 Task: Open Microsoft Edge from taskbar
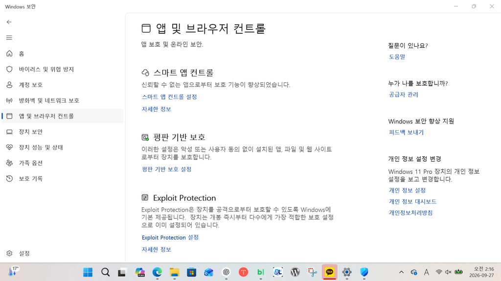coord(157,272)
